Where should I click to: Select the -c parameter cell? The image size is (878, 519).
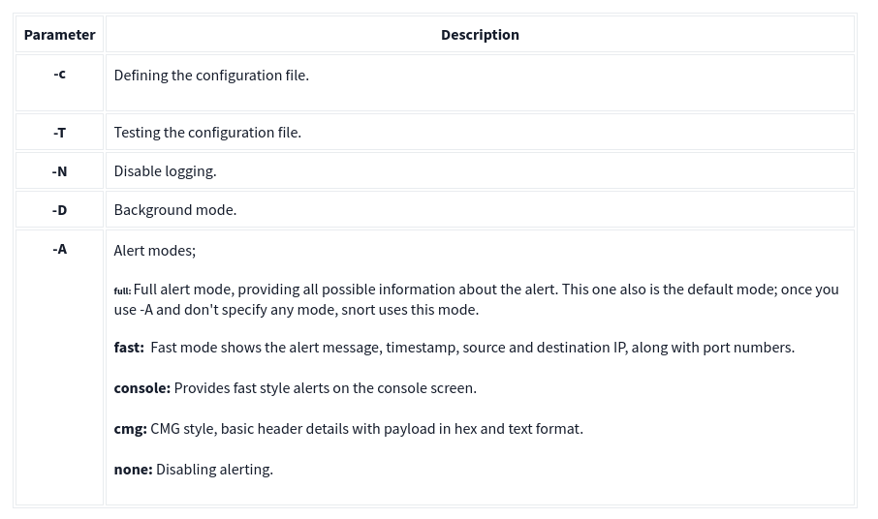pyautogui.click(x=59, y=74)
